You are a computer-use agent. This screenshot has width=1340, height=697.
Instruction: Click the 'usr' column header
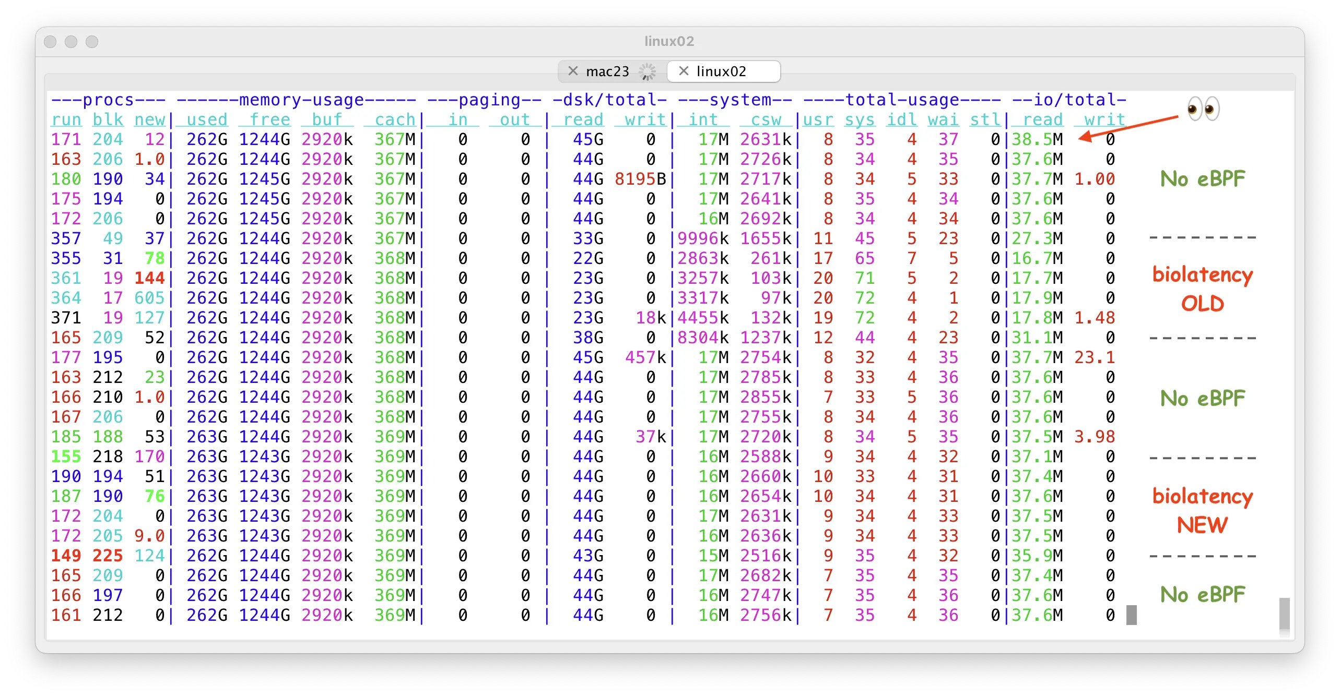pyautogui.click(x=818, y=119)
